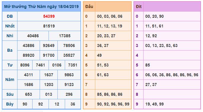Select Đít row values '06, 06, 36, 86, 86, 86, 96, 96'
Image resolution: width=203 pixels, height=112 pixels.
[172, 75]
